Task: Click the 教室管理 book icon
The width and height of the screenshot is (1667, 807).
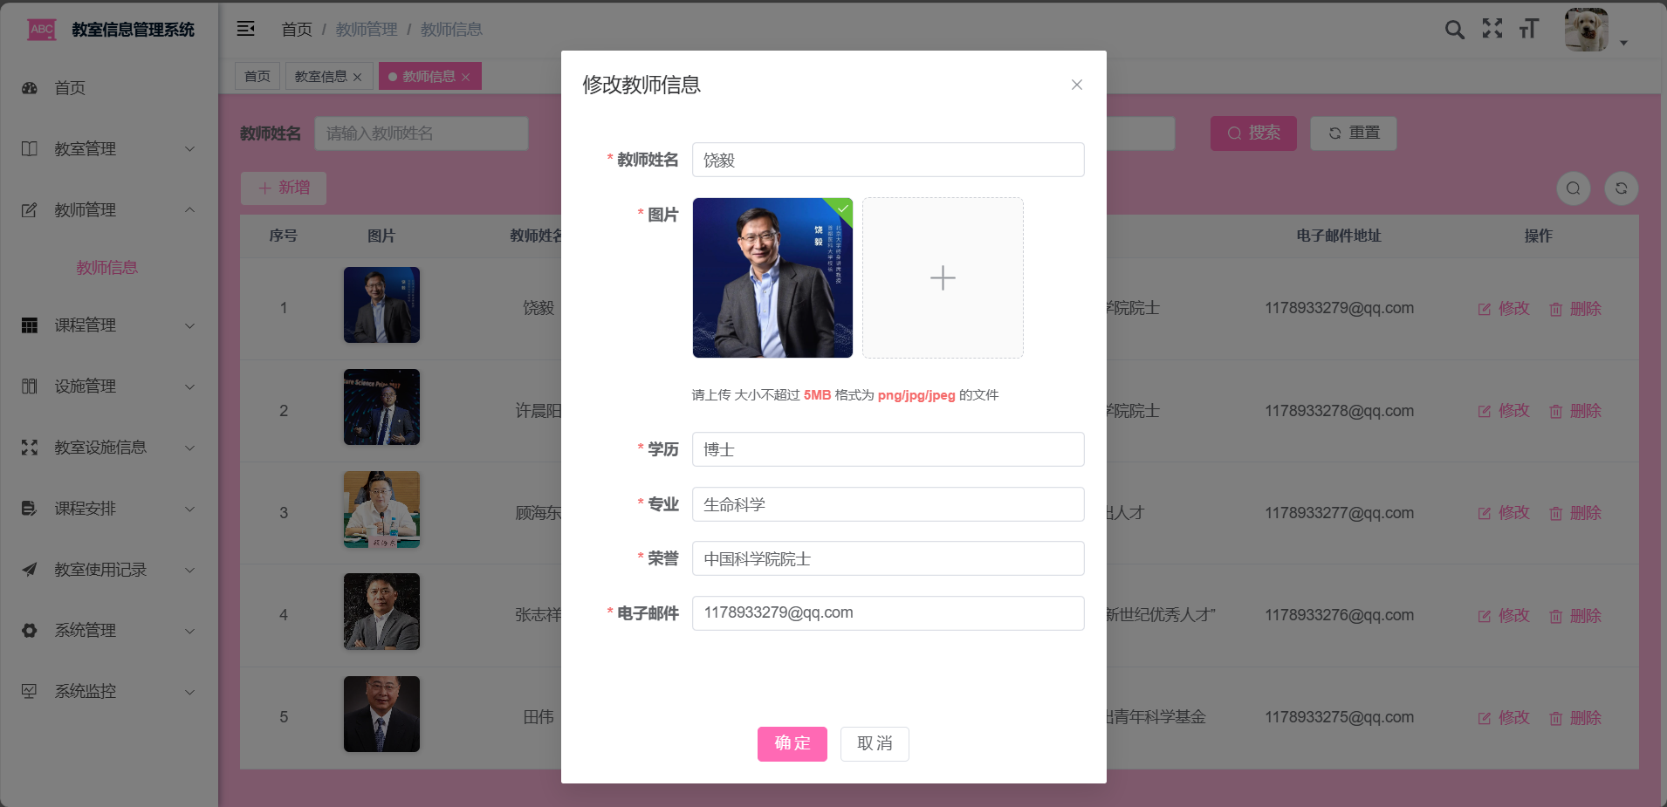Action: click(x=30, y=149)
